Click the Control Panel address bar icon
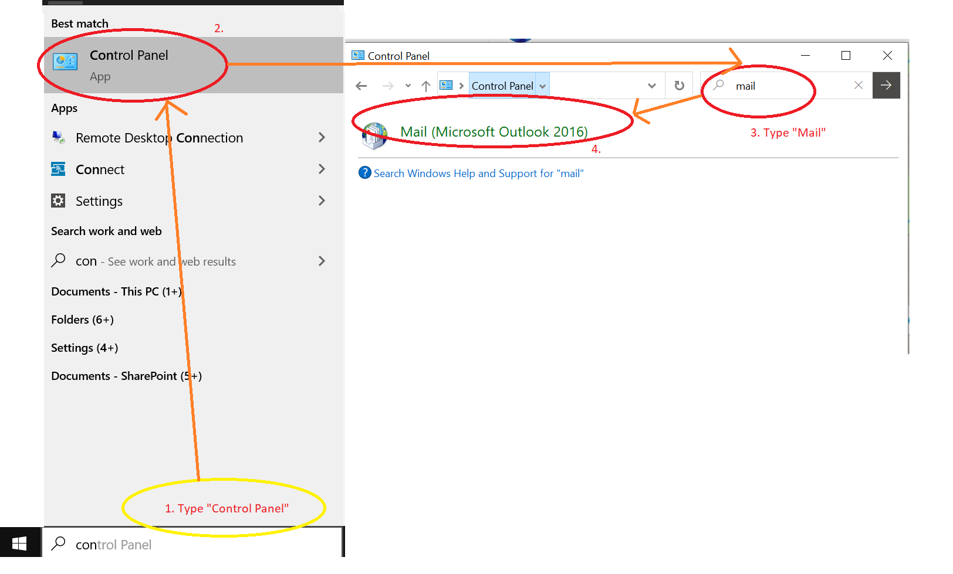The image size is (953, 574). 446,86
